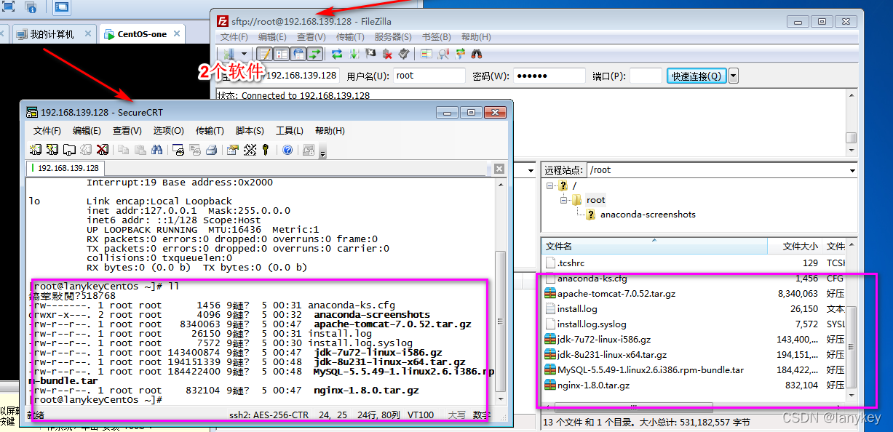The width and height of the screenshot is (893, 432).
Task: Toggle directory comparison in FileZilla
Action: pyautogui.click(x=443, y=54)
